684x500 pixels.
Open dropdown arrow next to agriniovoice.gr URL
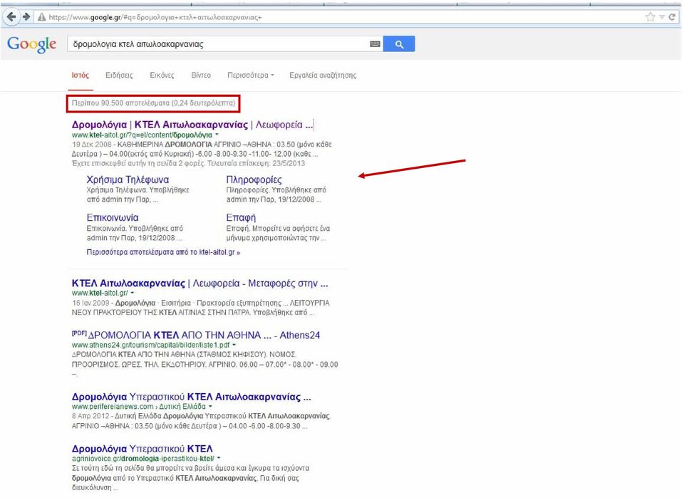(219, 458)
